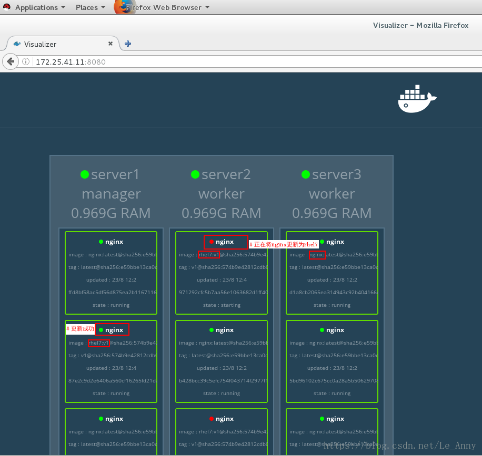The height and width of the screenshot is (456, 482).
Task: Click the green dot on server3's second nginx container
Action: [x=322, y=330]
